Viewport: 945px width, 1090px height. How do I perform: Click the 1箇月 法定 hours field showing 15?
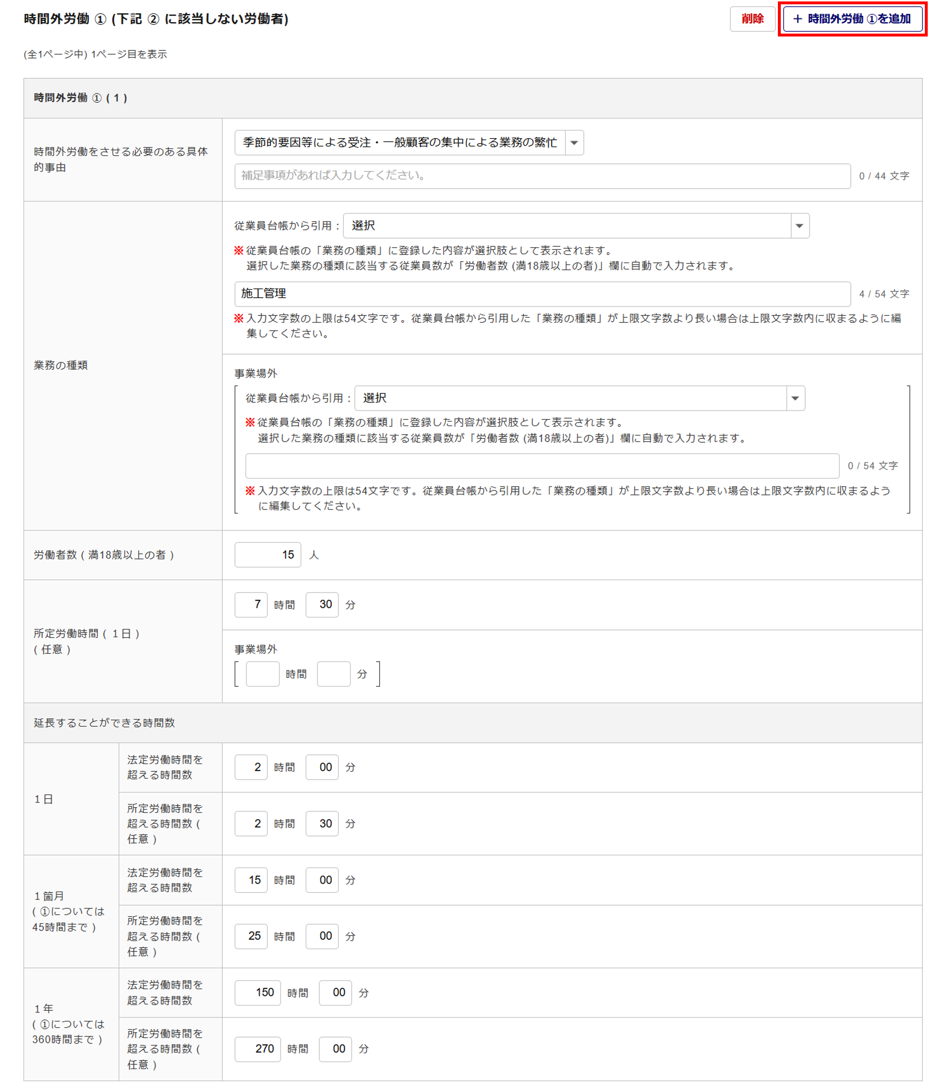pyautogui.click(x=251, y=880)
